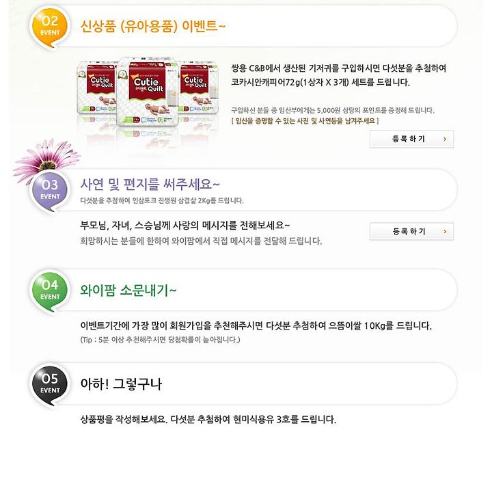Viewport: 492px width, 482px height.
Task: Open the 아하! 그렇구나 heading
Action: coord(121,384)
